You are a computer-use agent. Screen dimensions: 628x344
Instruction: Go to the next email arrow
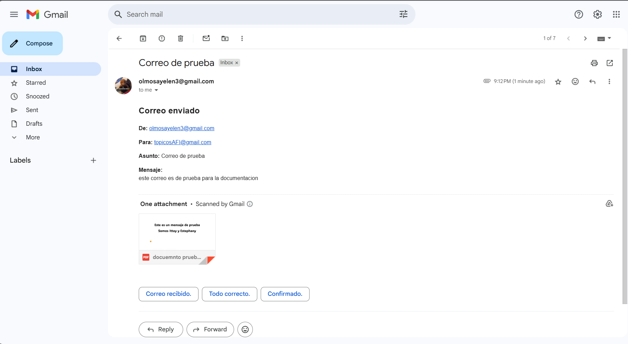pos(585,38)
